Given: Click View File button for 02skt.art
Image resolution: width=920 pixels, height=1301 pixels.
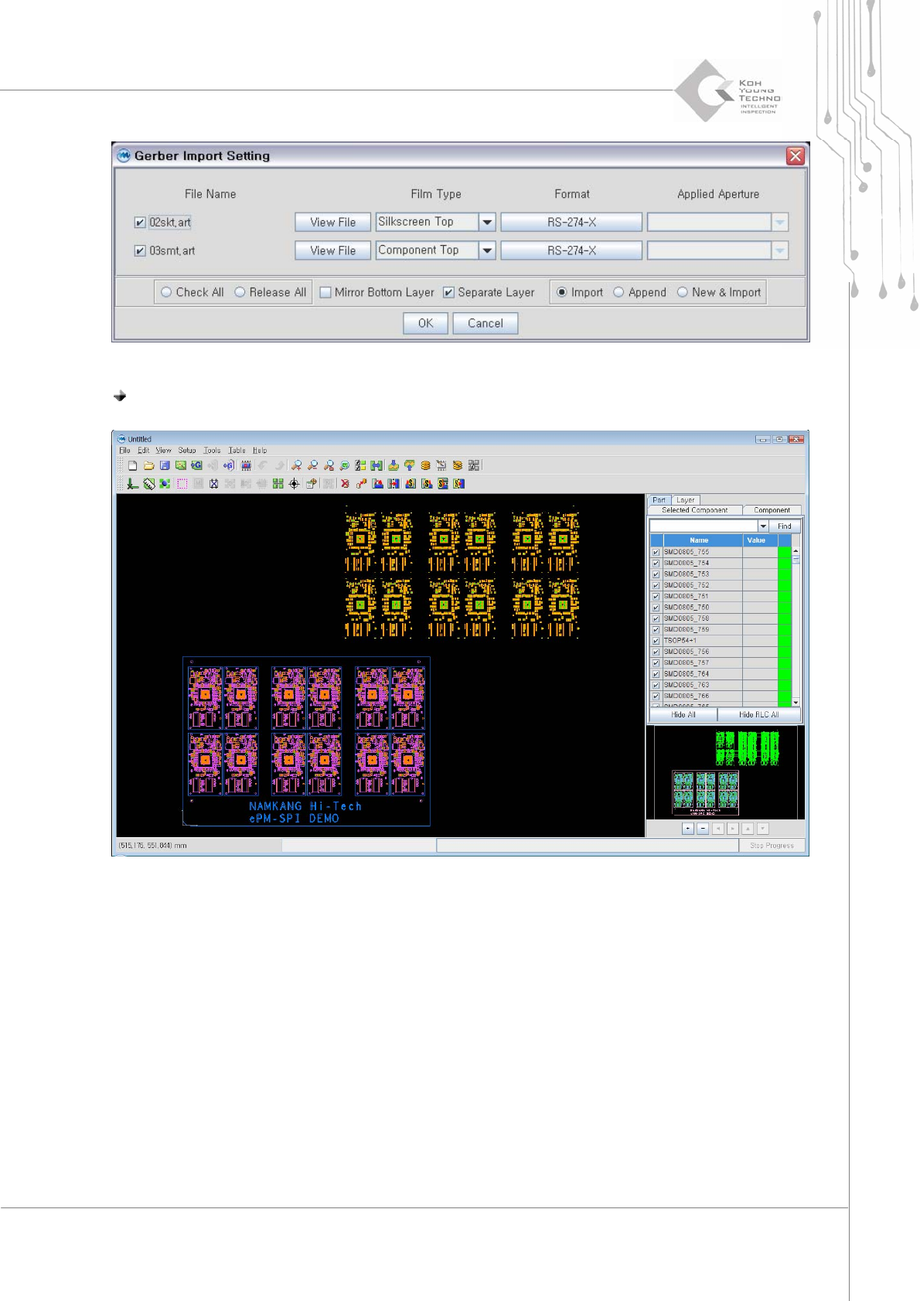Looking at the screenshot, I should pos(333,223).
